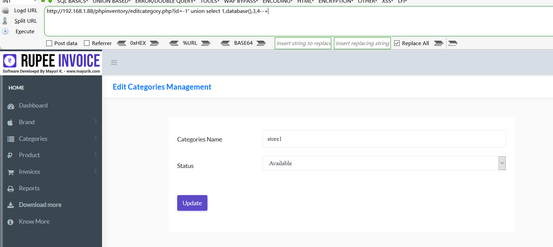Click the 'Edit Categories Management' heading

click(x=162, y=87)
